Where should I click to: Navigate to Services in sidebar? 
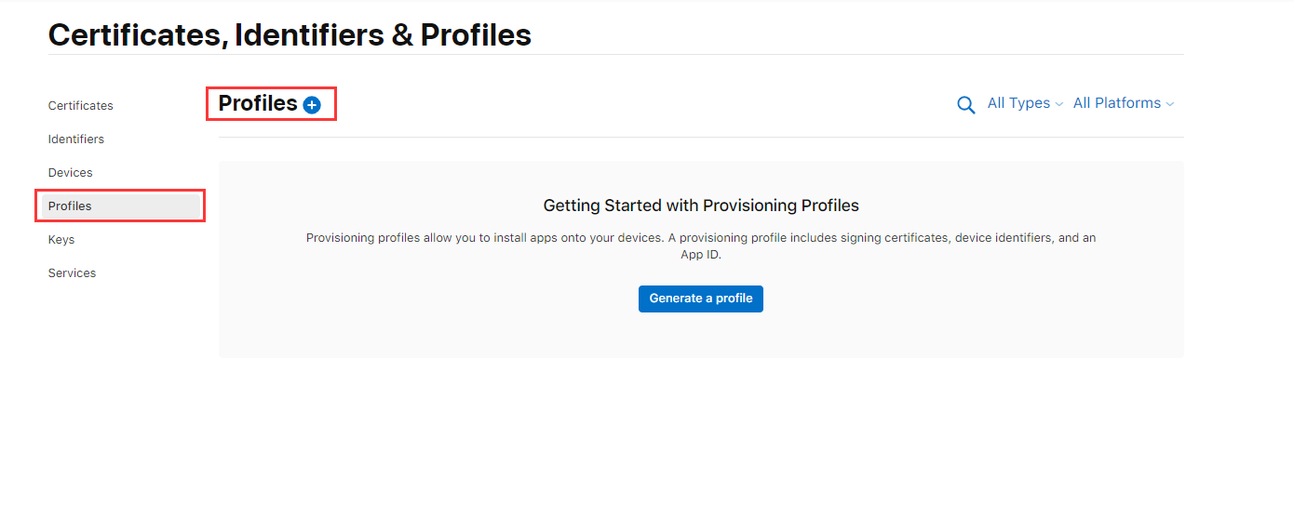(x=73, y=273)
